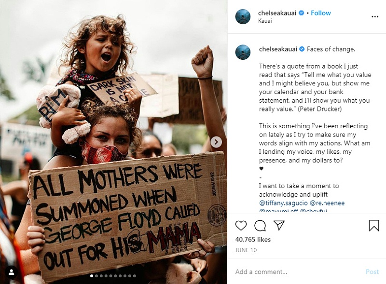Open the three-dot more options menu

(x=375, y=16)
